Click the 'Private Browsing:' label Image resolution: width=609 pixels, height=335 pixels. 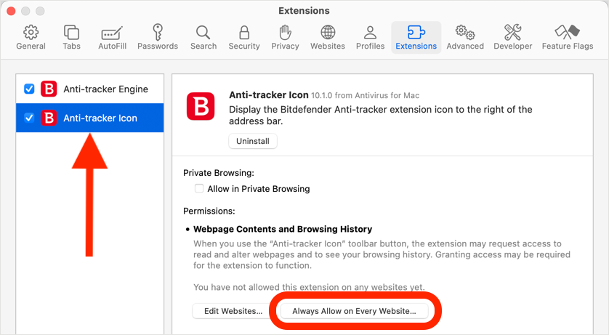[x=219, y=173]
